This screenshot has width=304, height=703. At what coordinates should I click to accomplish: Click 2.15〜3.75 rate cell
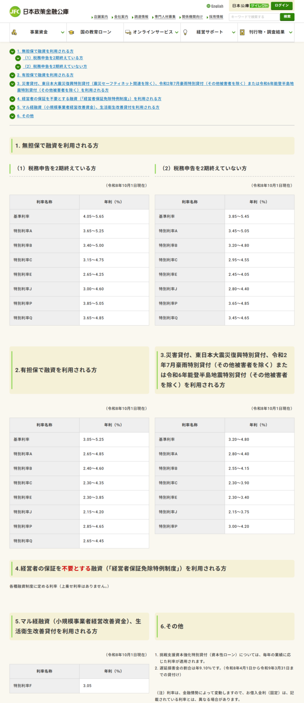(259, 512)
